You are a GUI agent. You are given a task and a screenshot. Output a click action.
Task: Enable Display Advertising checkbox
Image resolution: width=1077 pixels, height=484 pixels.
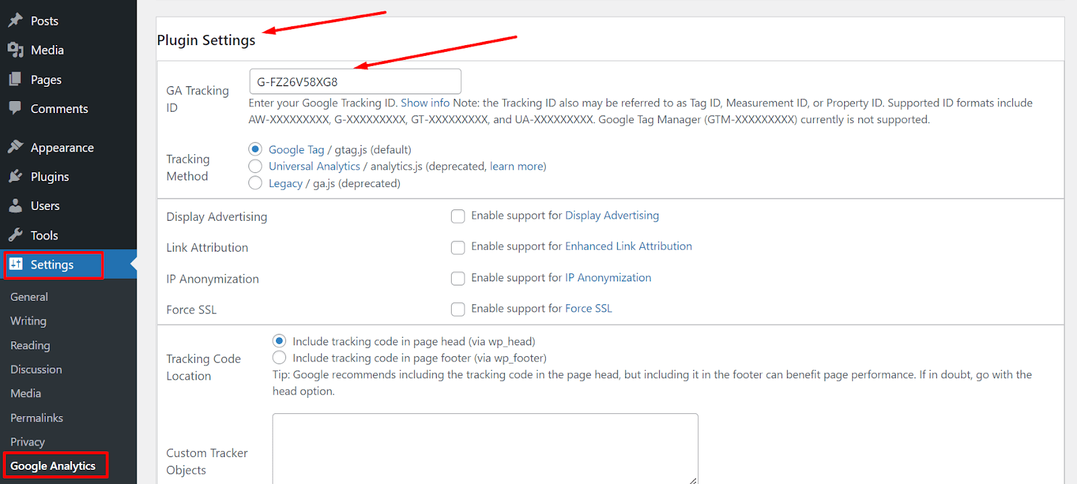click(x=458, y=216)
